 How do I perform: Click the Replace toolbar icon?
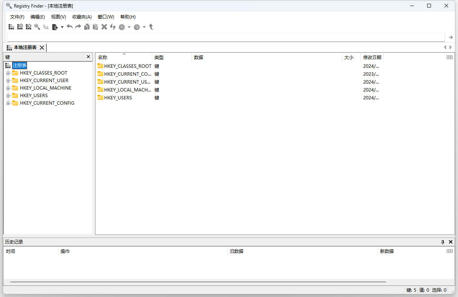tap(46, 27)
